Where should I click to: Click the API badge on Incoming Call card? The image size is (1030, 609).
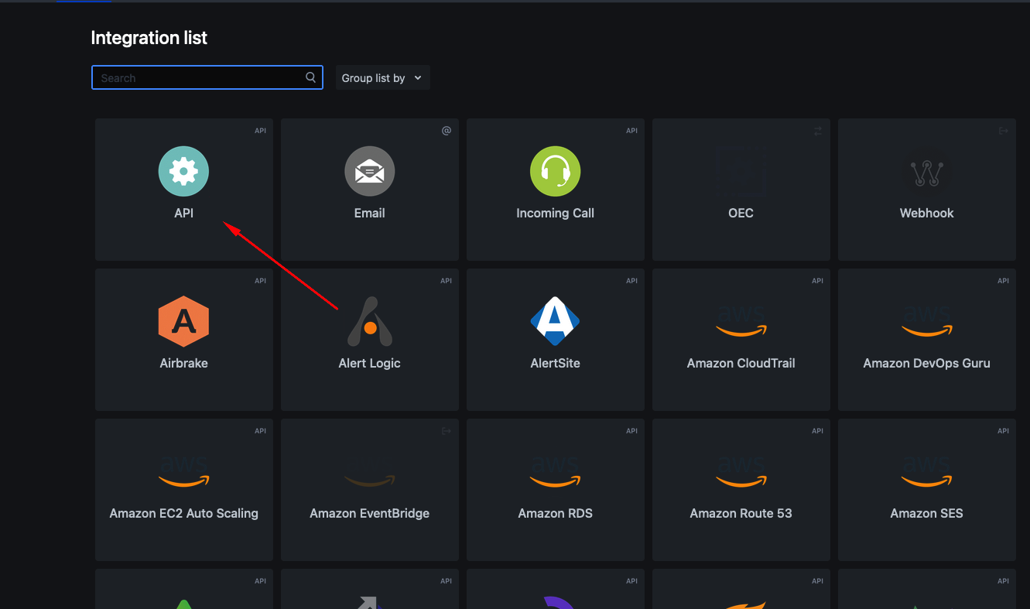coord(632,131)
